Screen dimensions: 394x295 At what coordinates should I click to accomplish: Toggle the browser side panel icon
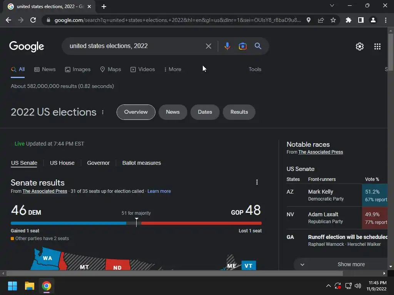click(361, 20)
